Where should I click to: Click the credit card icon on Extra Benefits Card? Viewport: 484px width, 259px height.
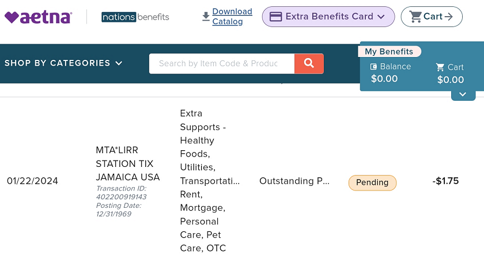tap(275, 17)
